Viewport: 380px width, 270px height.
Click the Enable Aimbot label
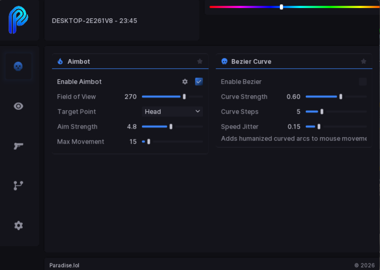(x=79, y=82)
